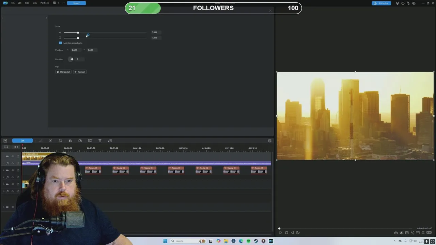Open Windows Start menu
Screen dimensions: 436x245
click(x=165, y=241)
